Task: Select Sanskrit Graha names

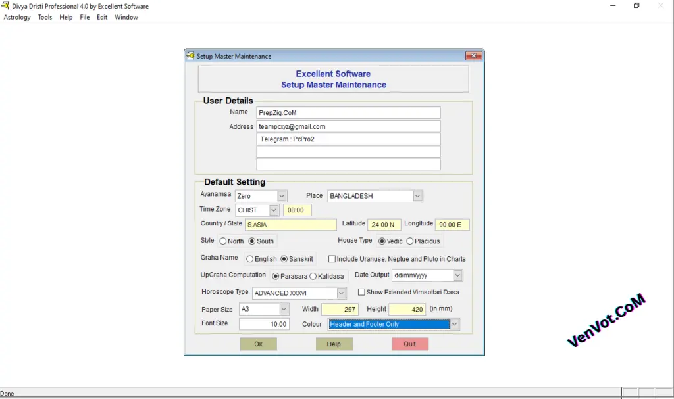Action: [x=297, y=259]
